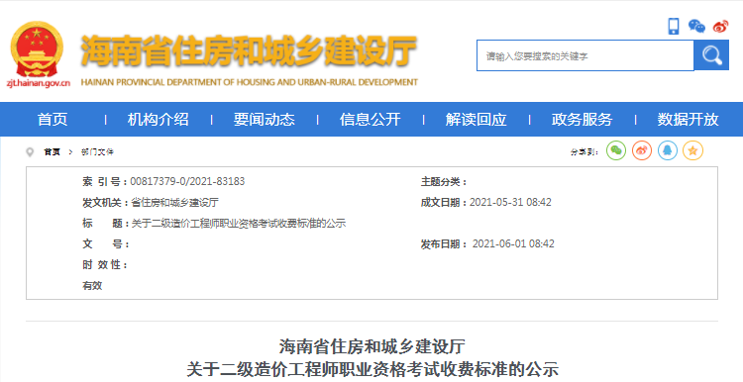This screenshot has height=382, width=743.
Task: Open the 数据开放 navigation item
Action: 689,120
